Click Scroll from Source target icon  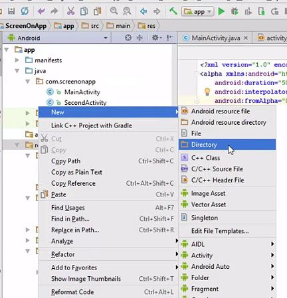128,38
